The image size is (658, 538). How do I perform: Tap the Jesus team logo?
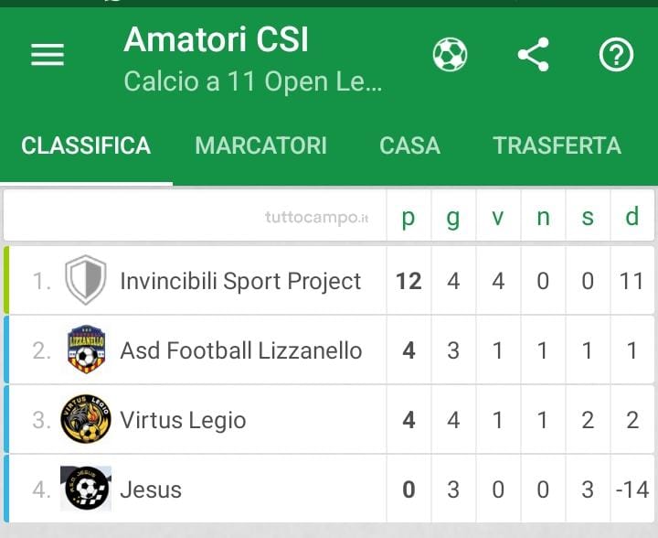[86, 489]
